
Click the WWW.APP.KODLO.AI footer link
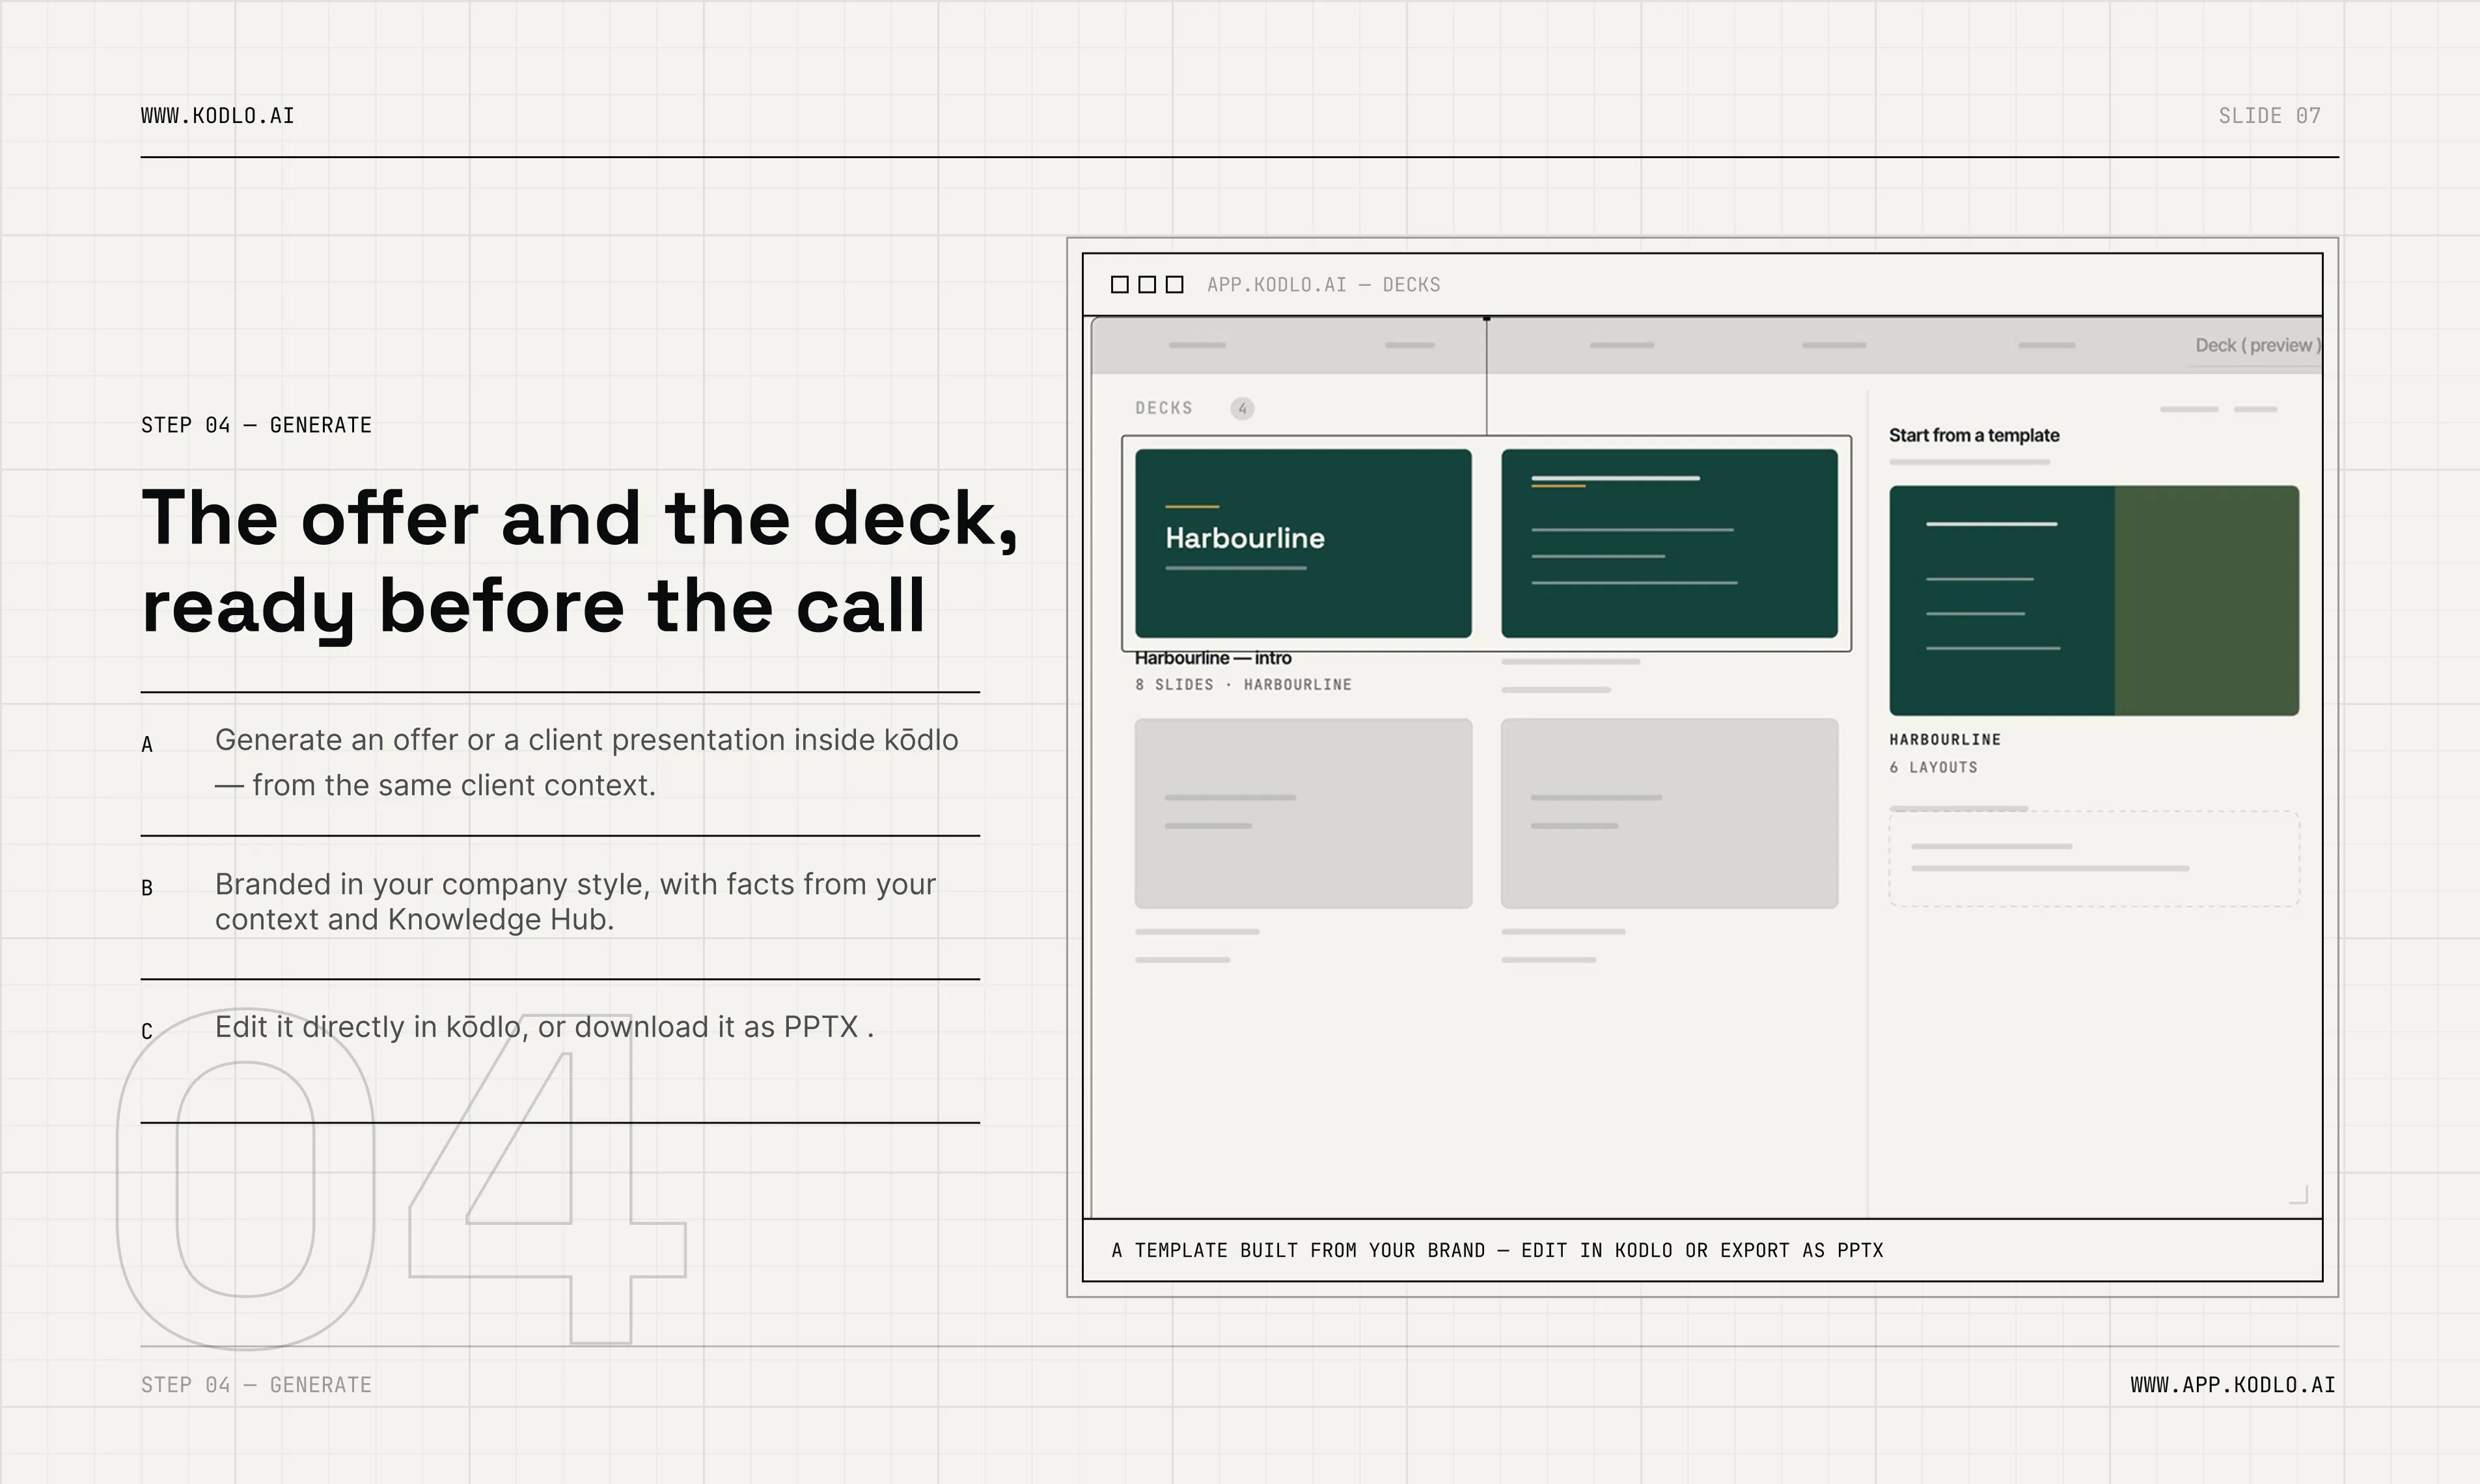pyautogui.click(x=2232, y=1385)
